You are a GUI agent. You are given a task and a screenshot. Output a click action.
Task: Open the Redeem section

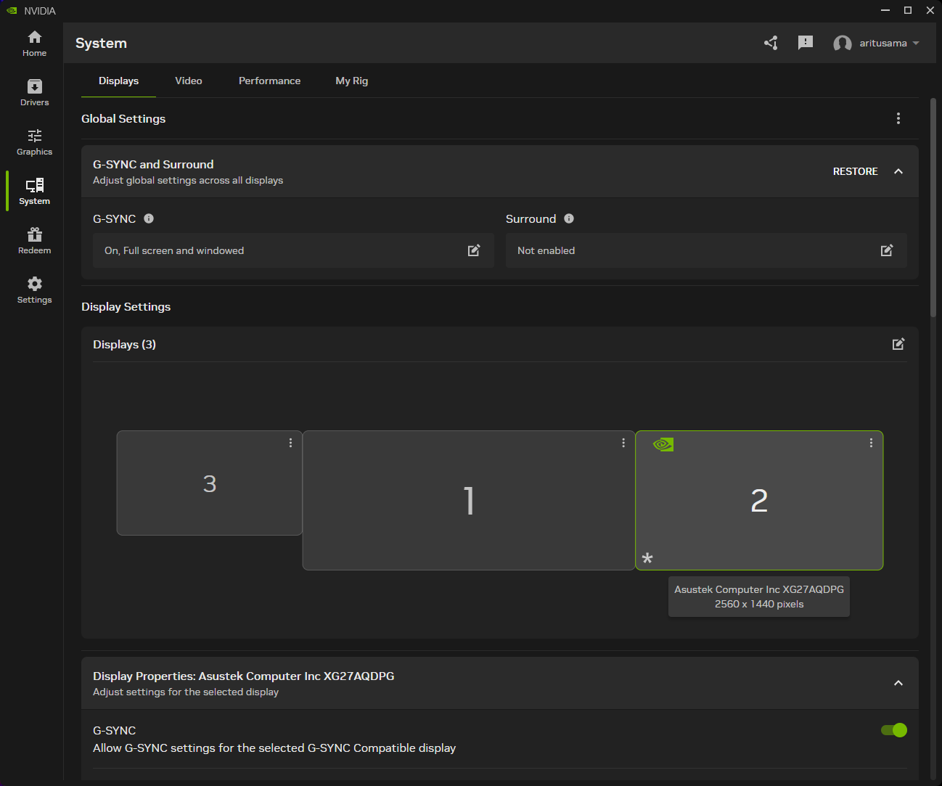[x=34, y=241]
